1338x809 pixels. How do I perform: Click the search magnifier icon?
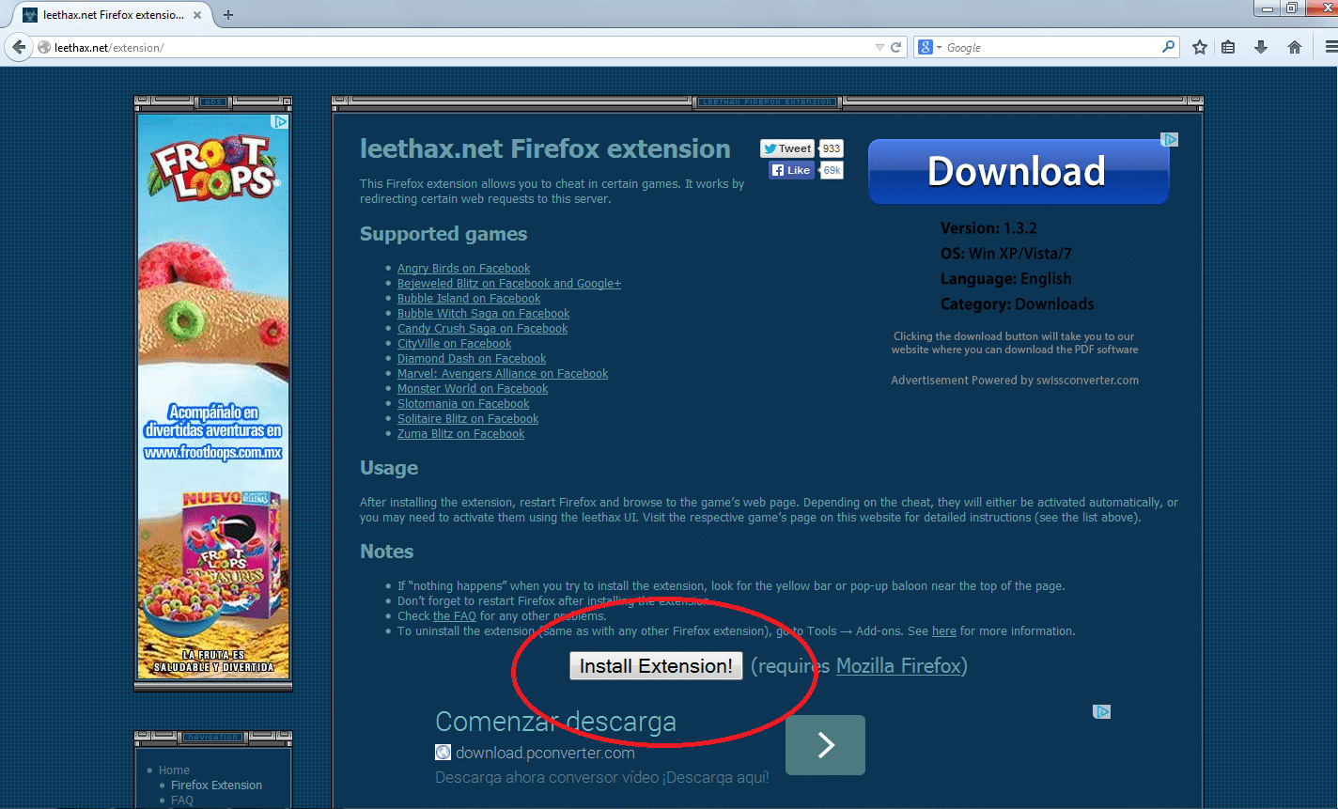pos(1168,46)
